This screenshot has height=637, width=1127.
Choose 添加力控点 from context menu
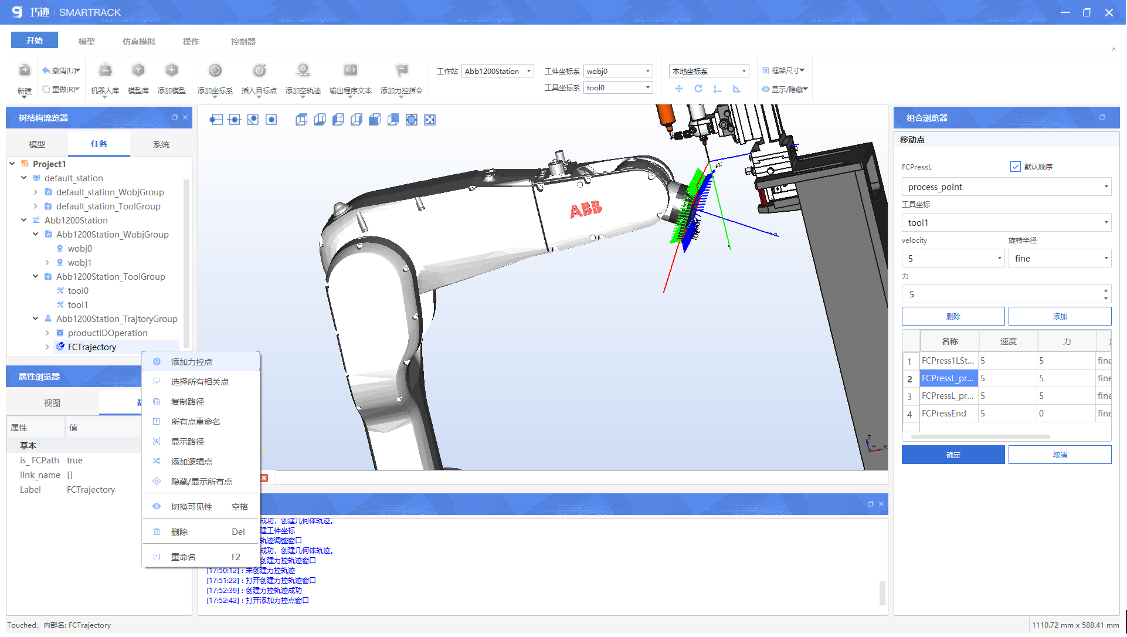tap(201, 362)
